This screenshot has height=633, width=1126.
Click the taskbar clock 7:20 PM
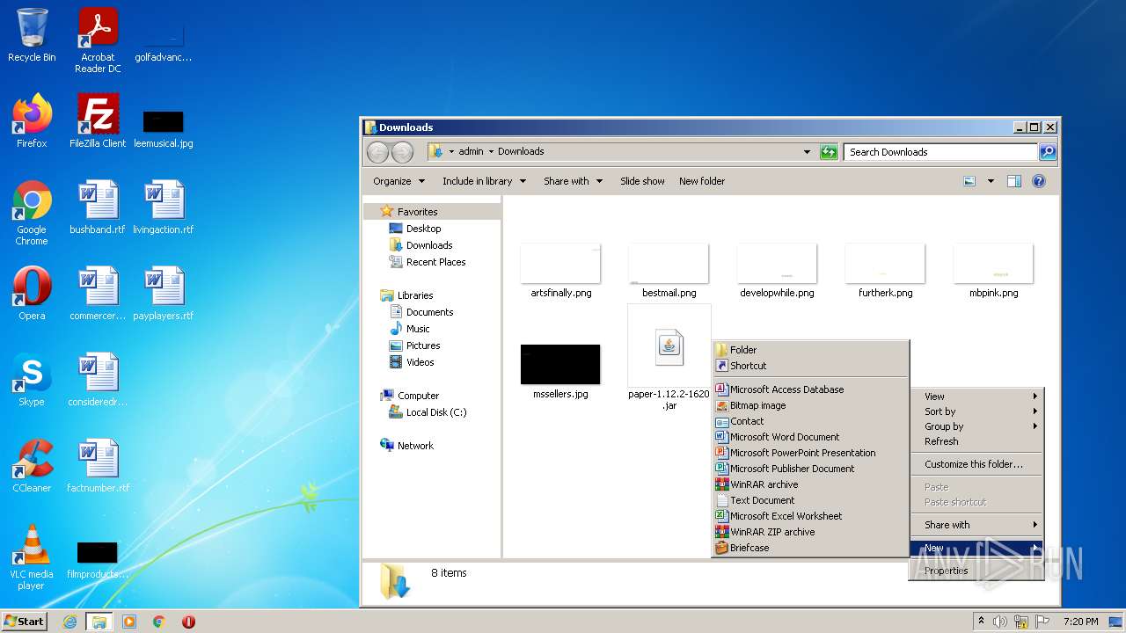pyautogui.click(x=1080, y=622)
